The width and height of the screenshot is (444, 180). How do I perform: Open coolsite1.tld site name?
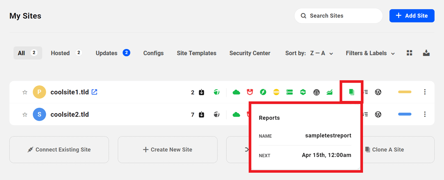[x=70, y=92]
